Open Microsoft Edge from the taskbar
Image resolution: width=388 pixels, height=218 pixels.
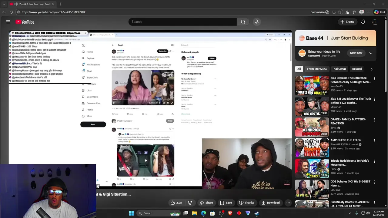[203, 213]
